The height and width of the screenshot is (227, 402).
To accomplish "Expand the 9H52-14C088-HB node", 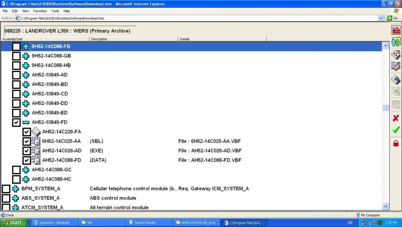I will point(26,65).
